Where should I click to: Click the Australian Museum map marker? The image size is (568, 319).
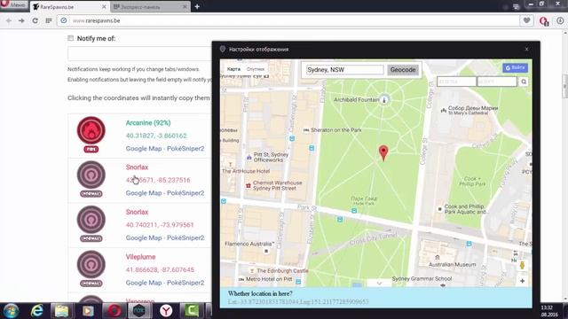point(438,258)
